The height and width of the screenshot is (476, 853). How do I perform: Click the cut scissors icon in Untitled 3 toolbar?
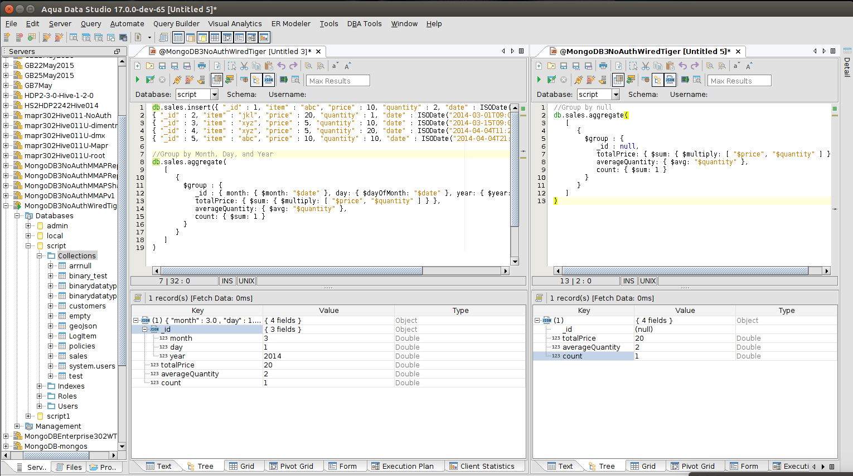point(244,66)
